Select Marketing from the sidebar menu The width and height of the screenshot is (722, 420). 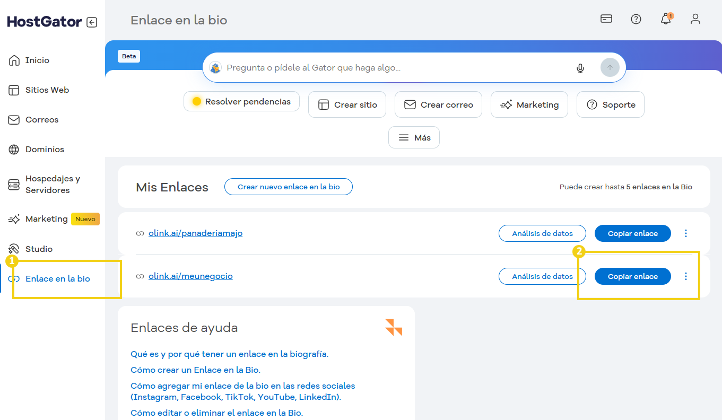click(x=46, y=218)
